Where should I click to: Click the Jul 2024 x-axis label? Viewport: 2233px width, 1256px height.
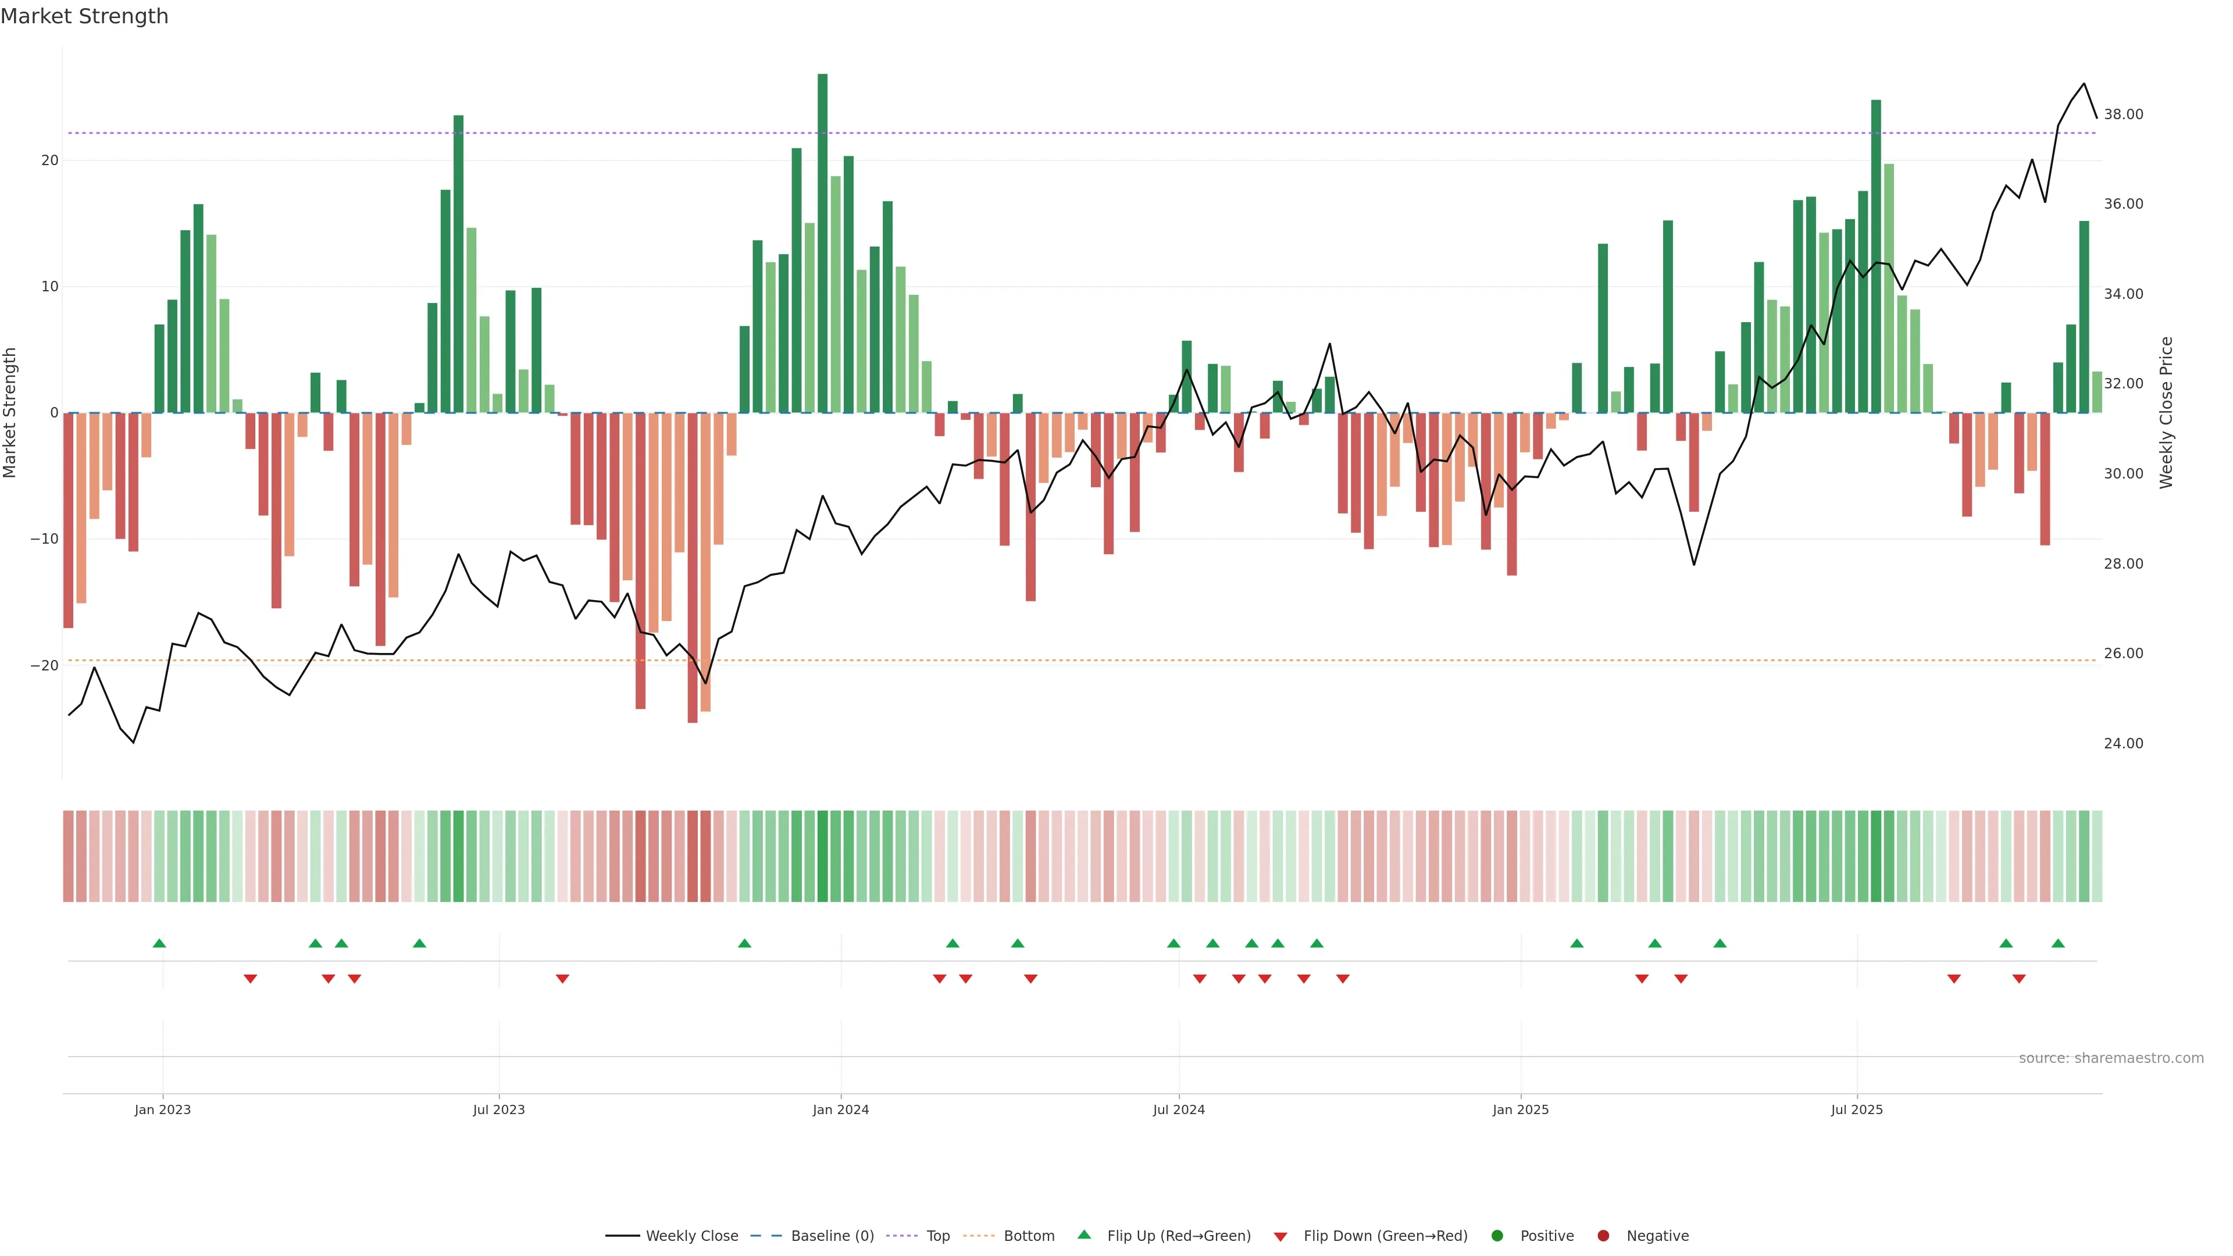pos(1178,1111)
